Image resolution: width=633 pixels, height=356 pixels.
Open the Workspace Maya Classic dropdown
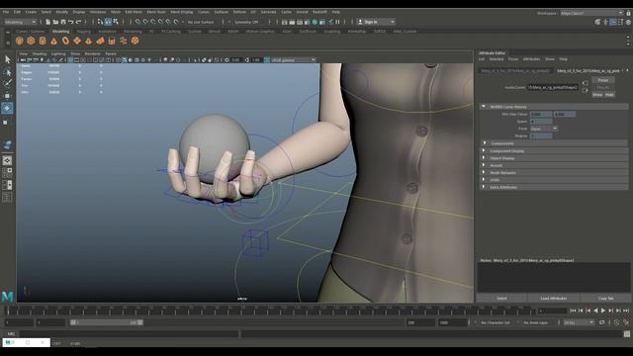[591, 13]
